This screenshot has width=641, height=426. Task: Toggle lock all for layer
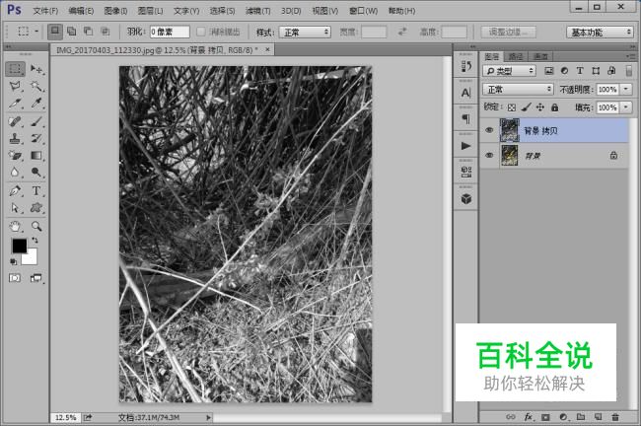click(x=555, y=107)
